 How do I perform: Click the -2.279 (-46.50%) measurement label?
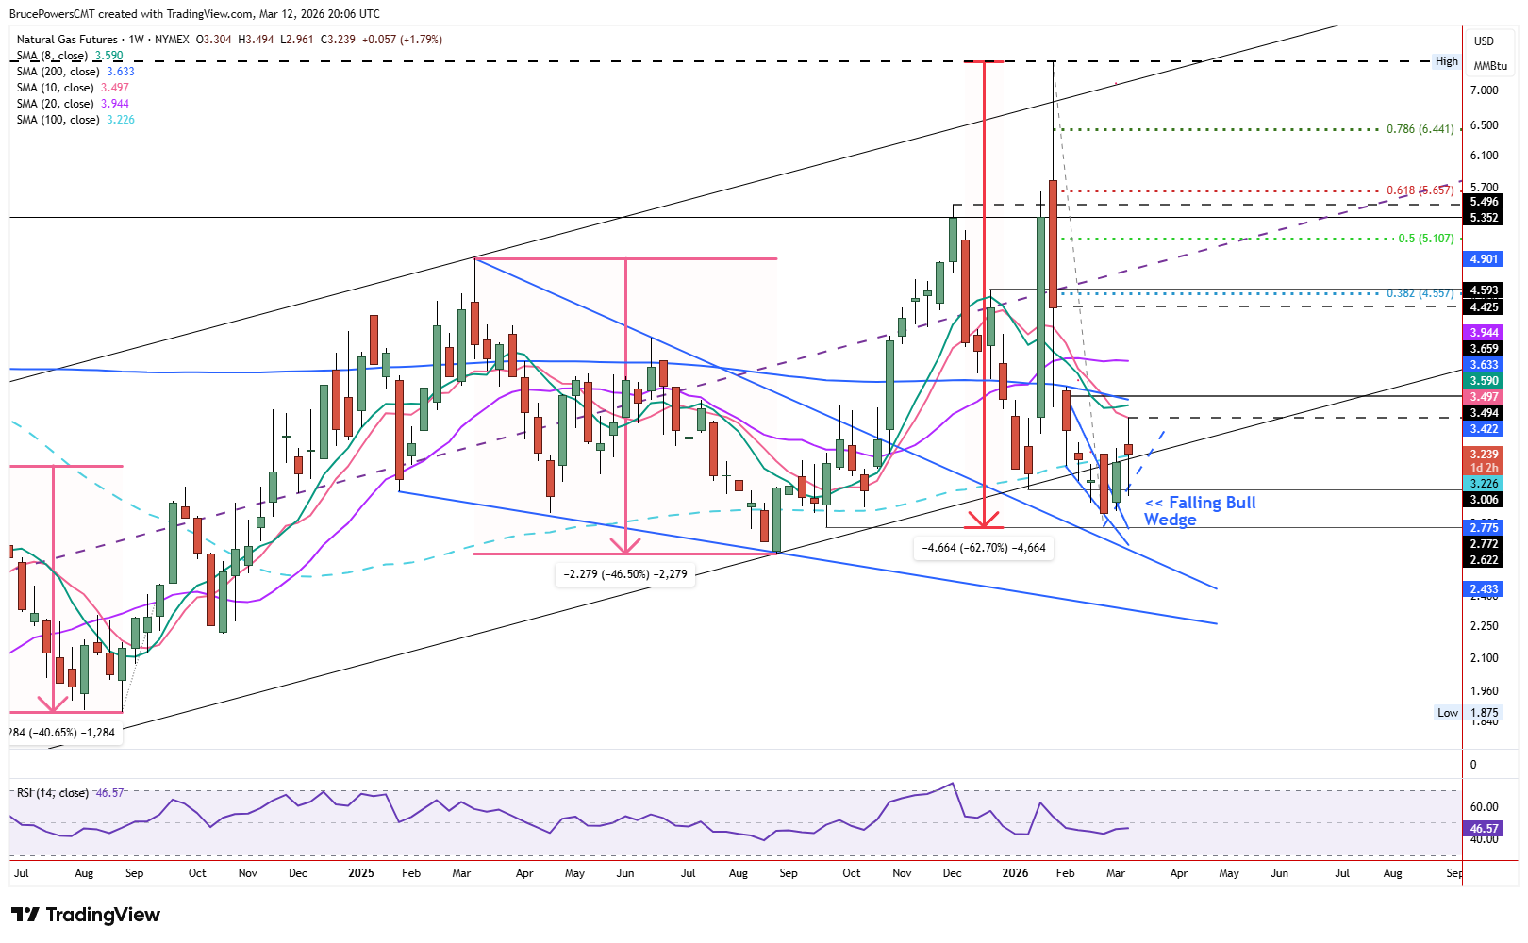[625, 574]
